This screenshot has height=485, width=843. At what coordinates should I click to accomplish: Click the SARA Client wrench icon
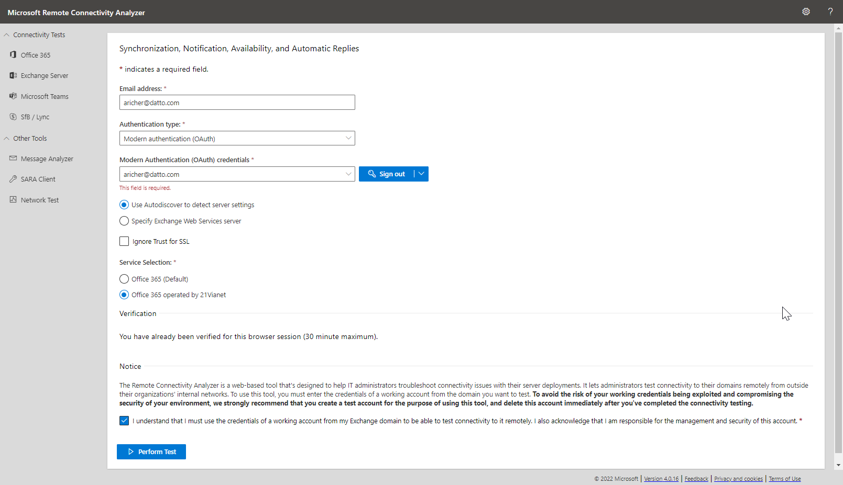[x=13, y=179]
